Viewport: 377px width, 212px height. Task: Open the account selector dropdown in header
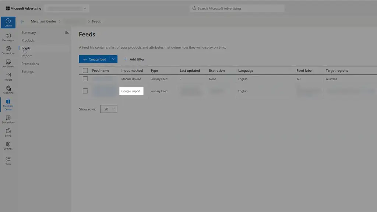(x=67, y=8)
